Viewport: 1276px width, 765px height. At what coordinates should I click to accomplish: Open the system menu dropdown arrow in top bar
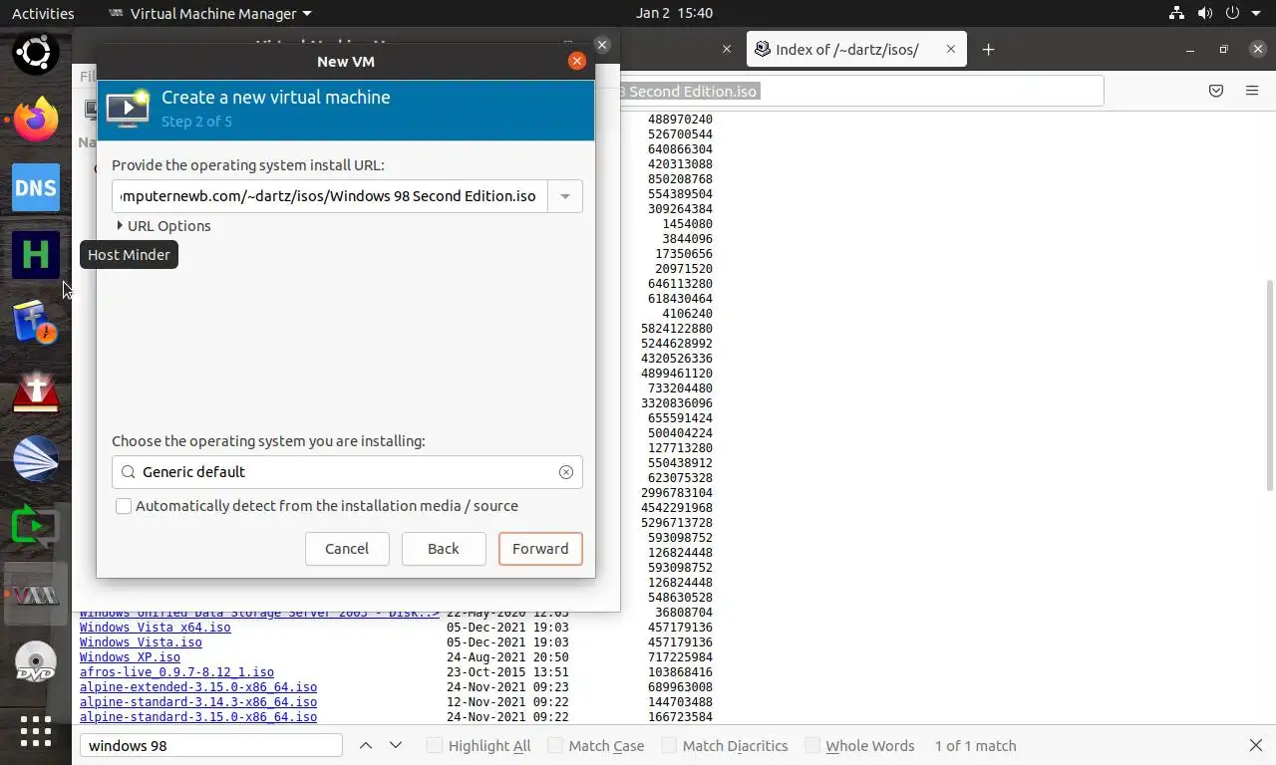click(x=1258, y=13)
